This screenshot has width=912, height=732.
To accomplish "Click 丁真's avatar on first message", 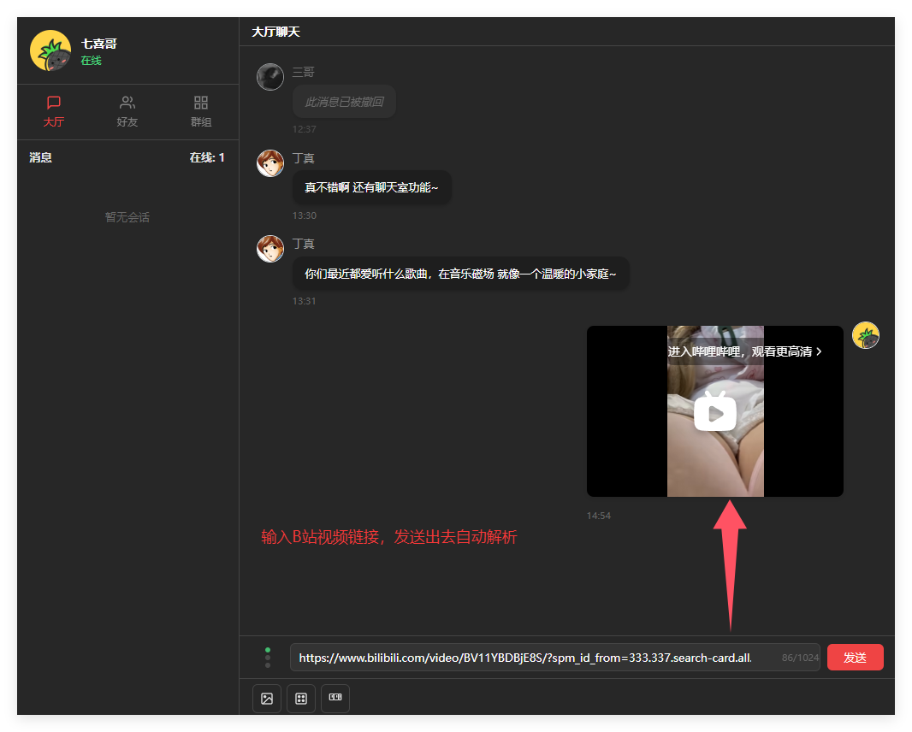I will click(x=270, y=163).
